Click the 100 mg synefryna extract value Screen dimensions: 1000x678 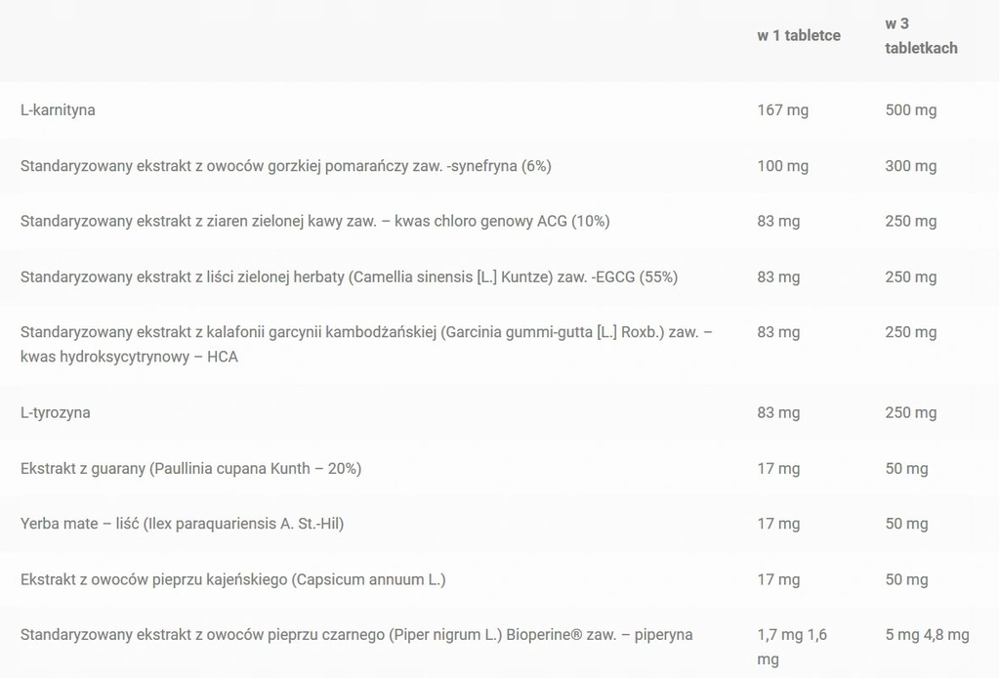tap(782, 166)
